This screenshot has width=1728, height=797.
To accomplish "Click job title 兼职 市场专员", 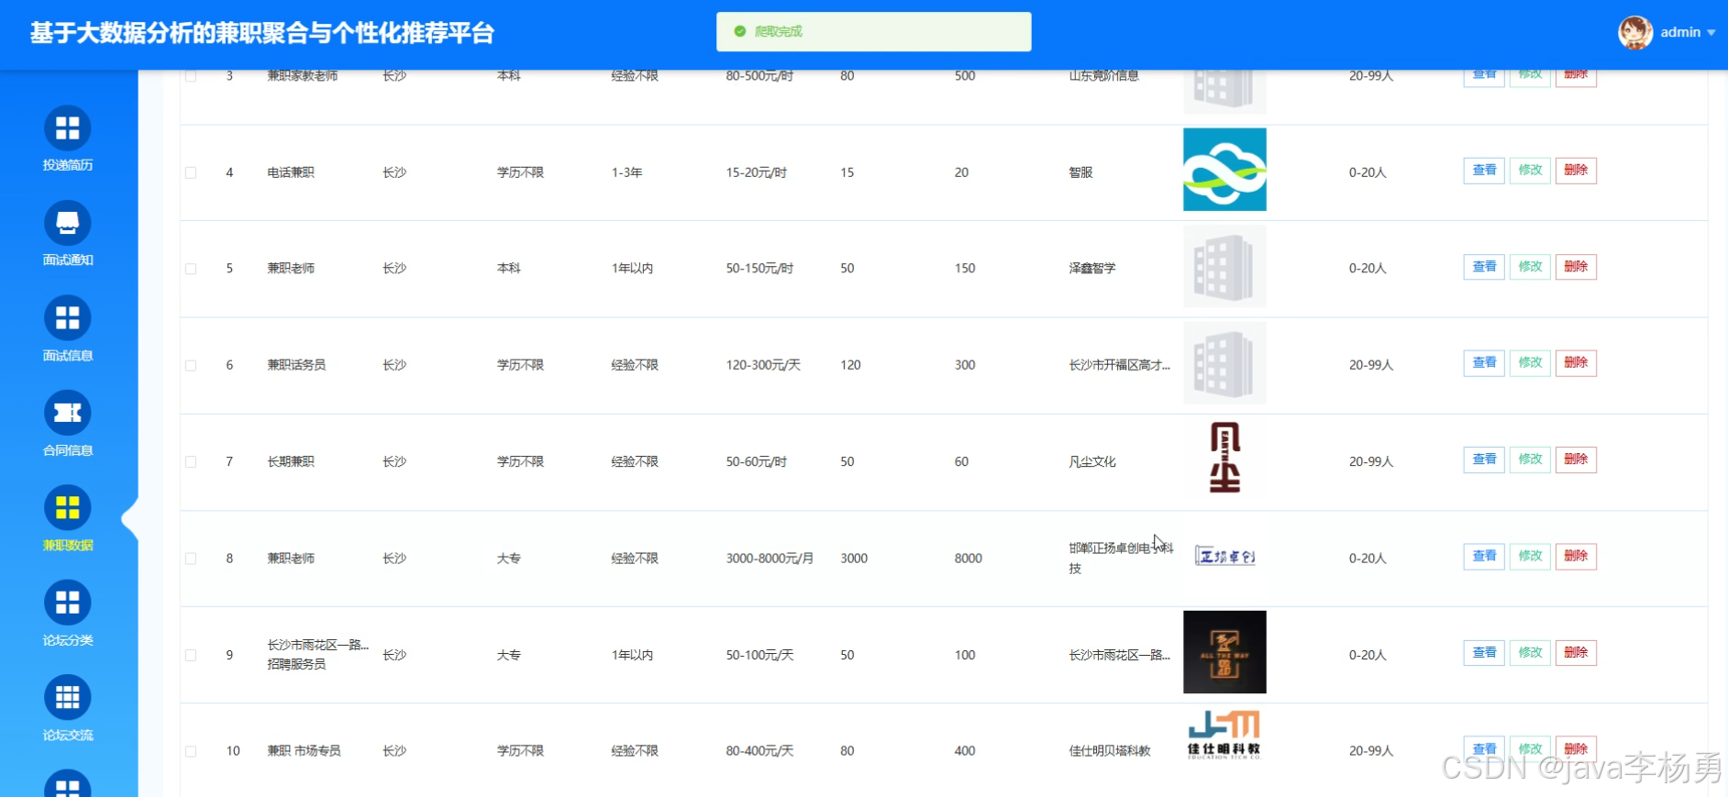I will [304, 751].
